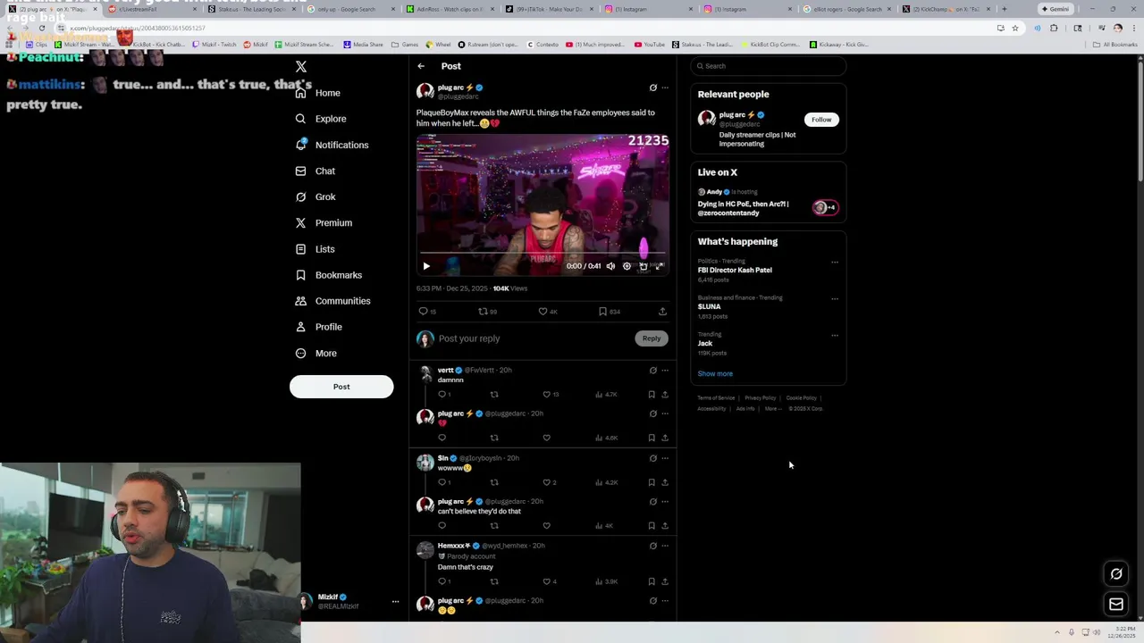Go to Home in X sidebar
This screenshot has width=1144, height=643.
(318, 93)
